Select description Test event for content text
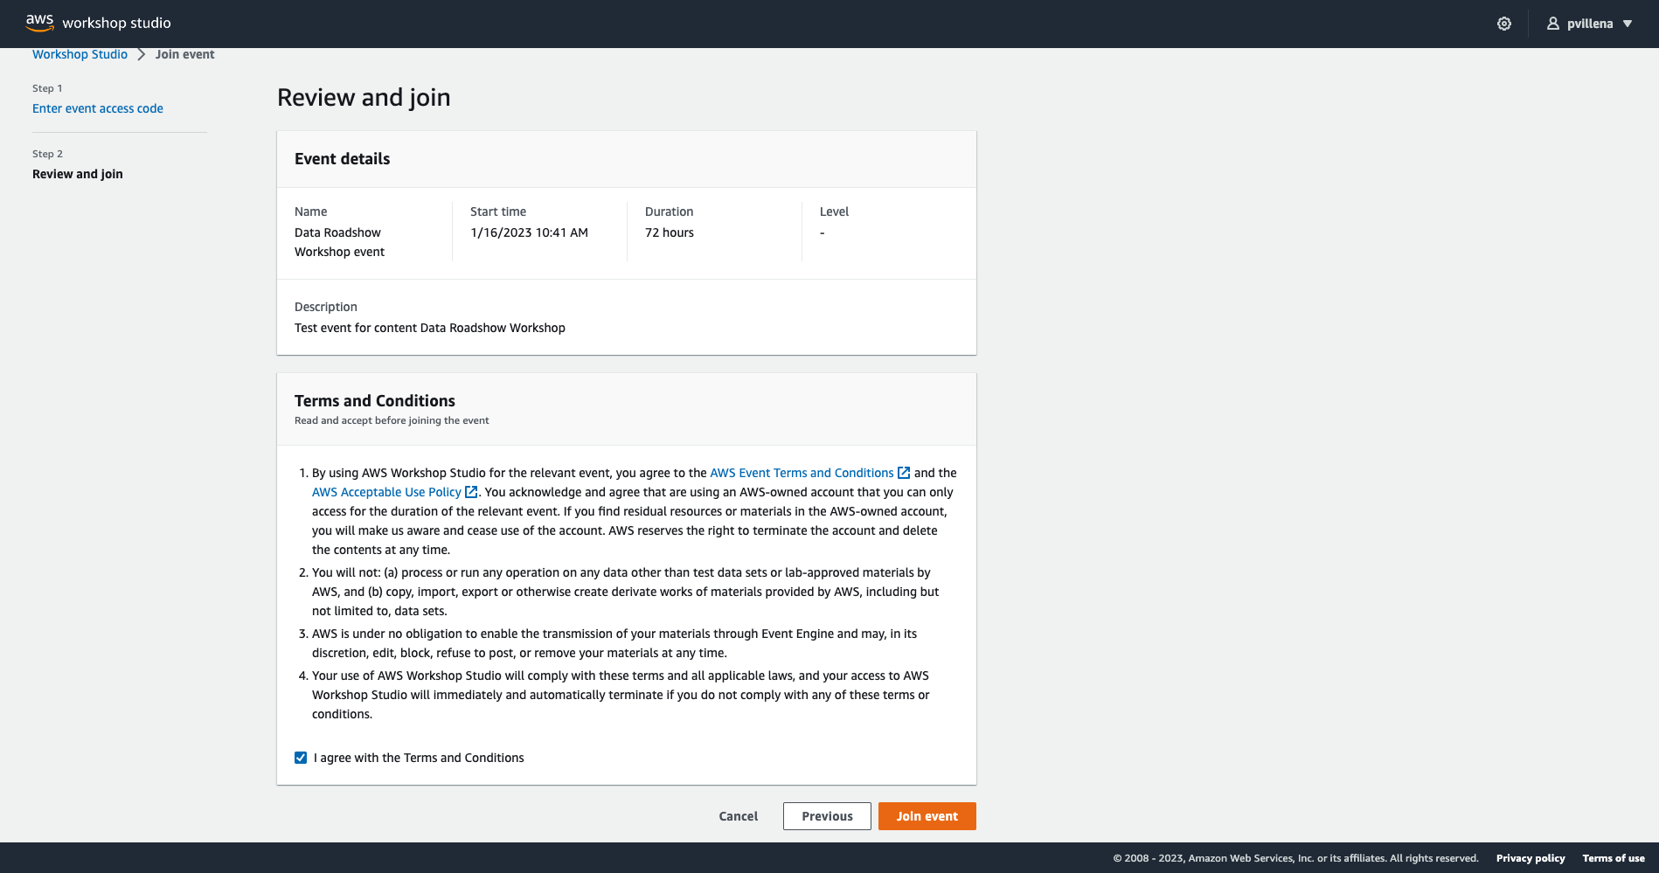 (430, 328)
